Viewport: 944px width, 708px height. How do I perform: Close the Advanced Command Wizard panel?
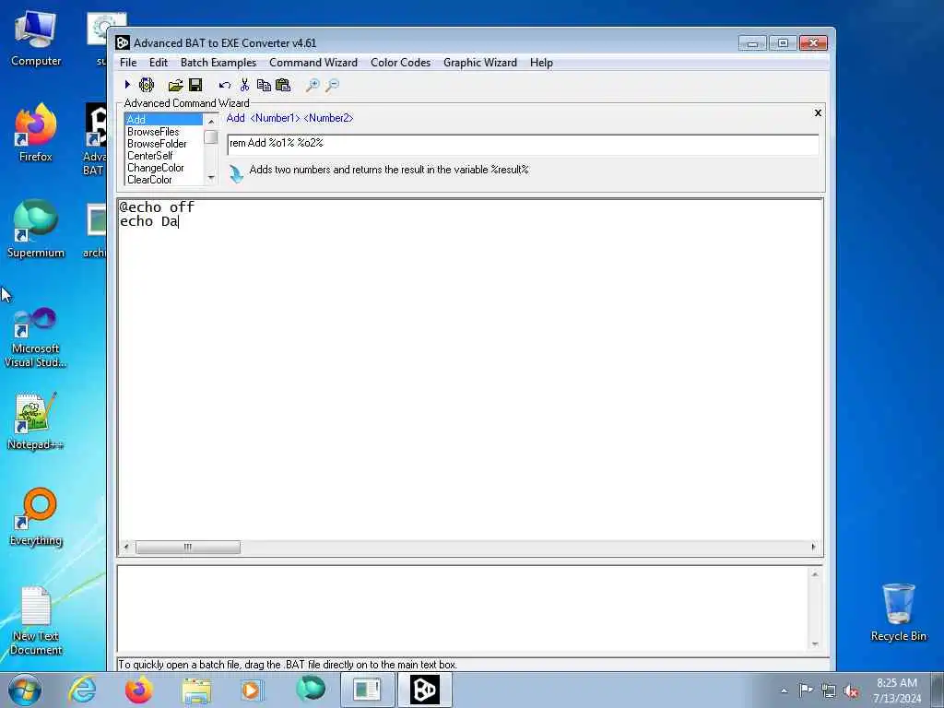click(x=818, y=112)
